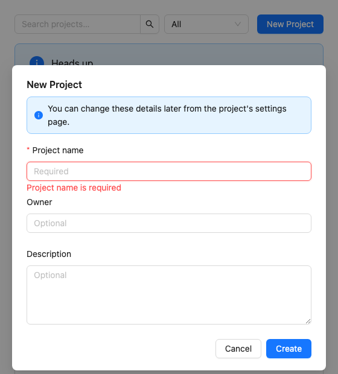Image resolution: width=338 pixels, height=374 pixels.
Task: Click the New Project button behind dialog
Action: (x=290, y=24)
